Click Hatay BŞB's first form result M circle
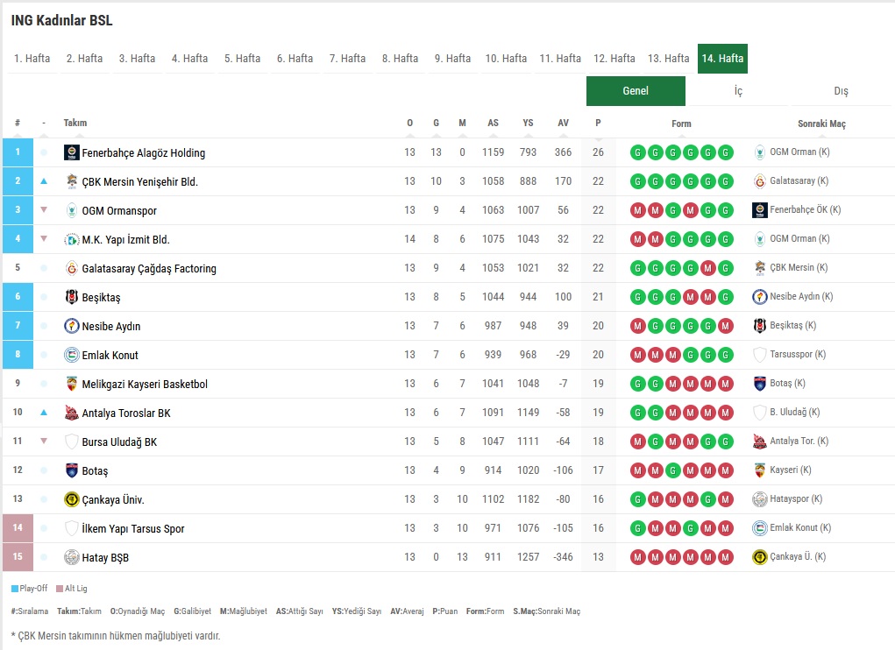 (x=637, y=557)
